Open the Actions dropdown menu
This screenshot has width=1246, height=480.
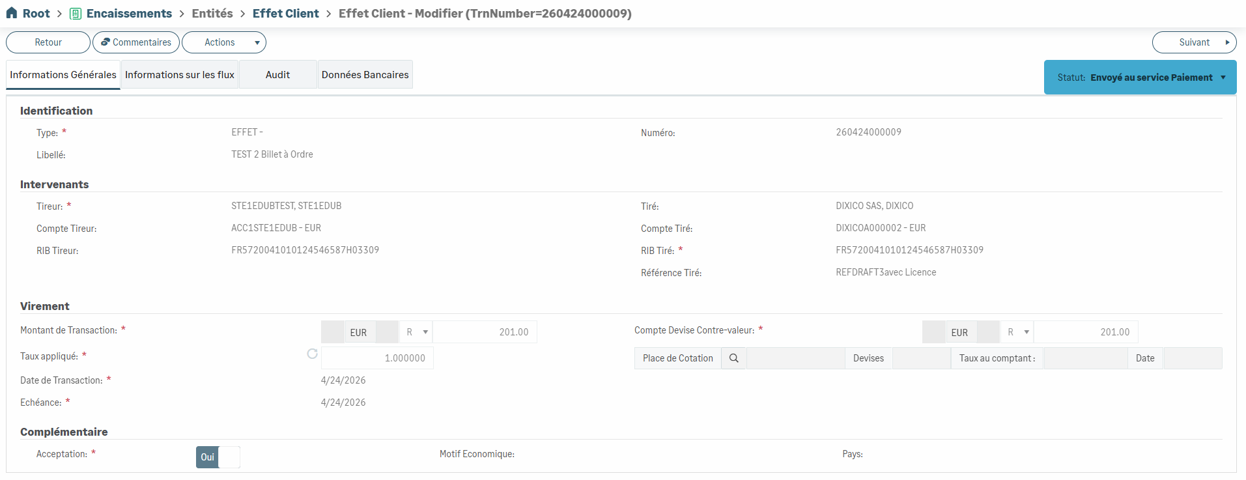[x=224, y=42]
